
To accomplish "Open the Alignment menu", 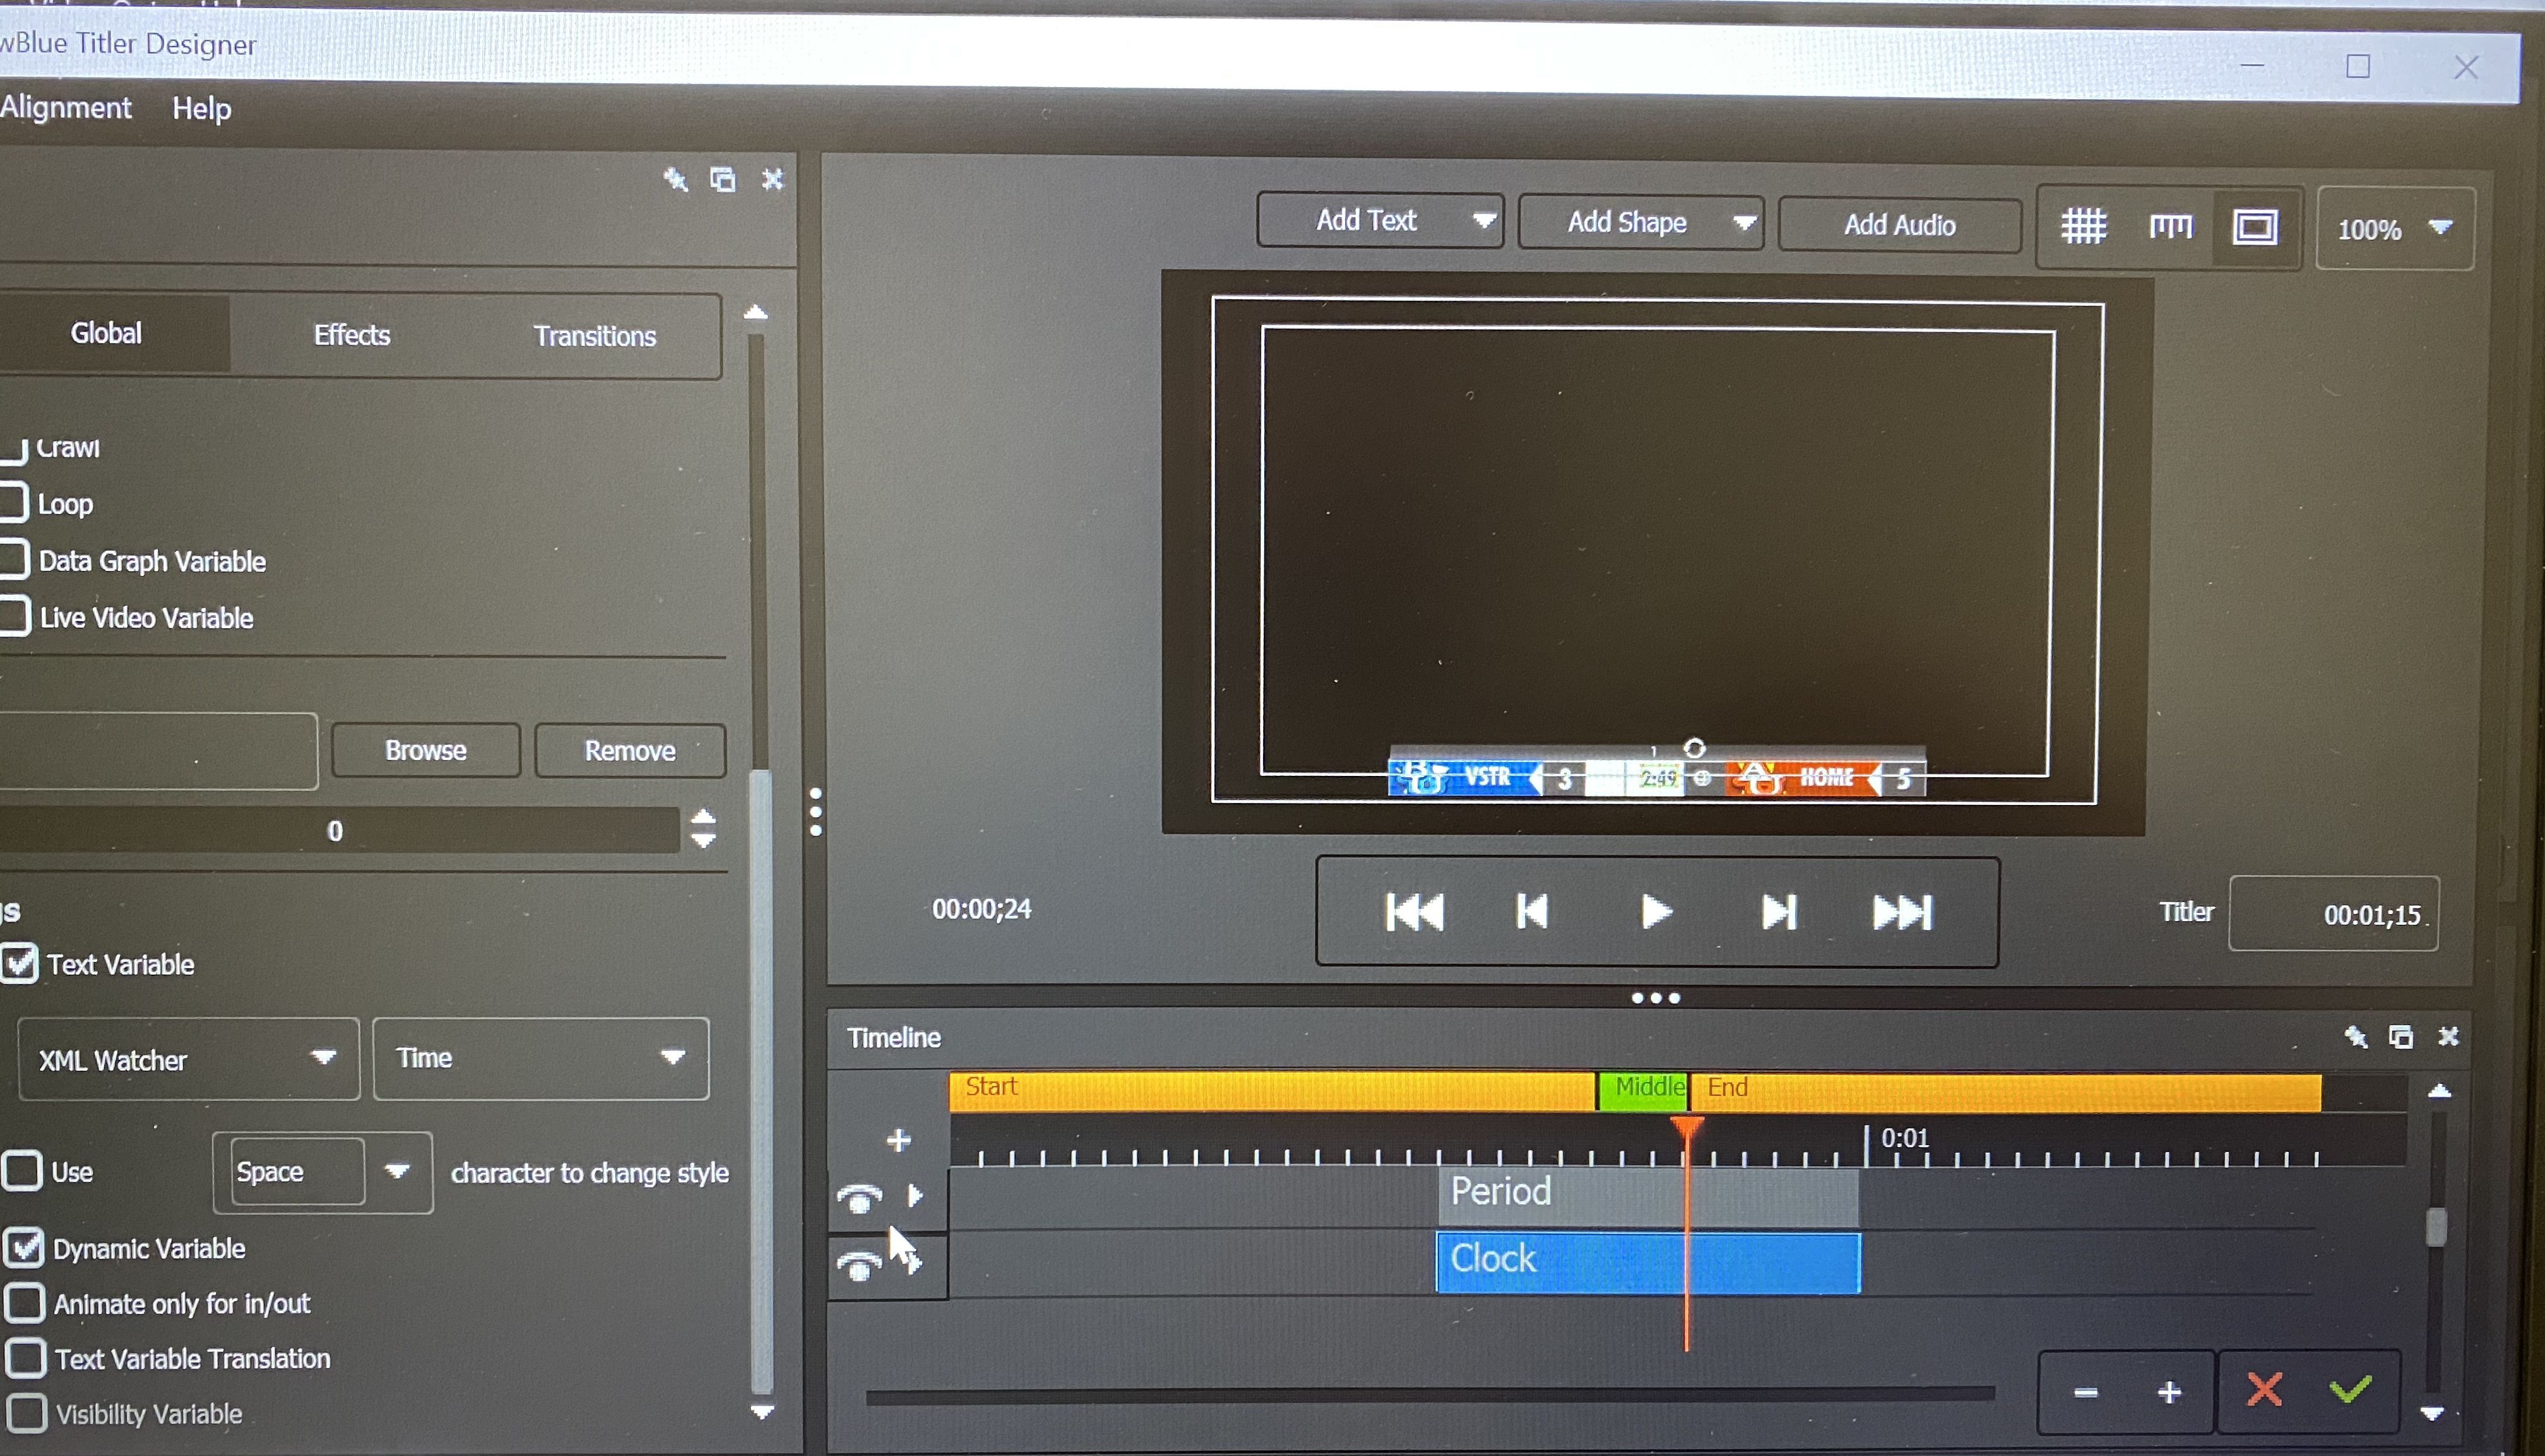I will [x=66, y=107].
